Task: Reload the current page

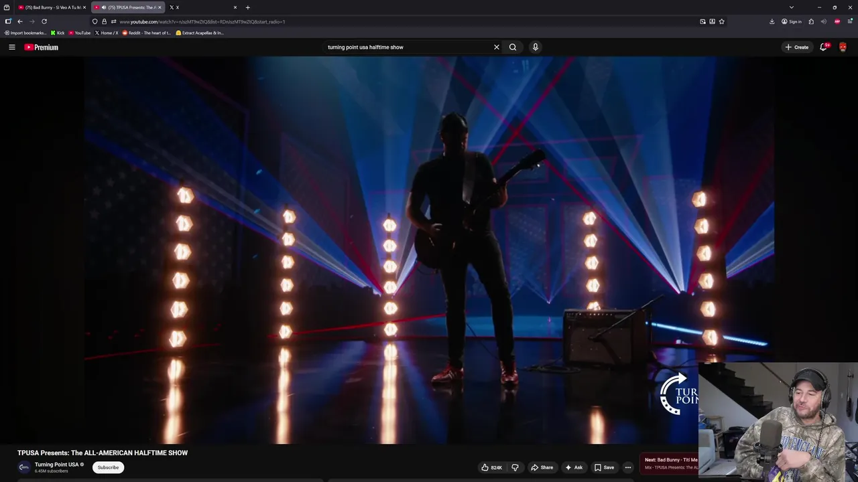Action: click(x=44, y=21)
